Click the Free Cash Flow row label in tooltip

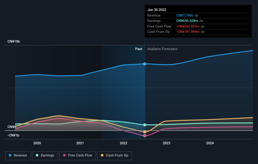pos(159,26)
